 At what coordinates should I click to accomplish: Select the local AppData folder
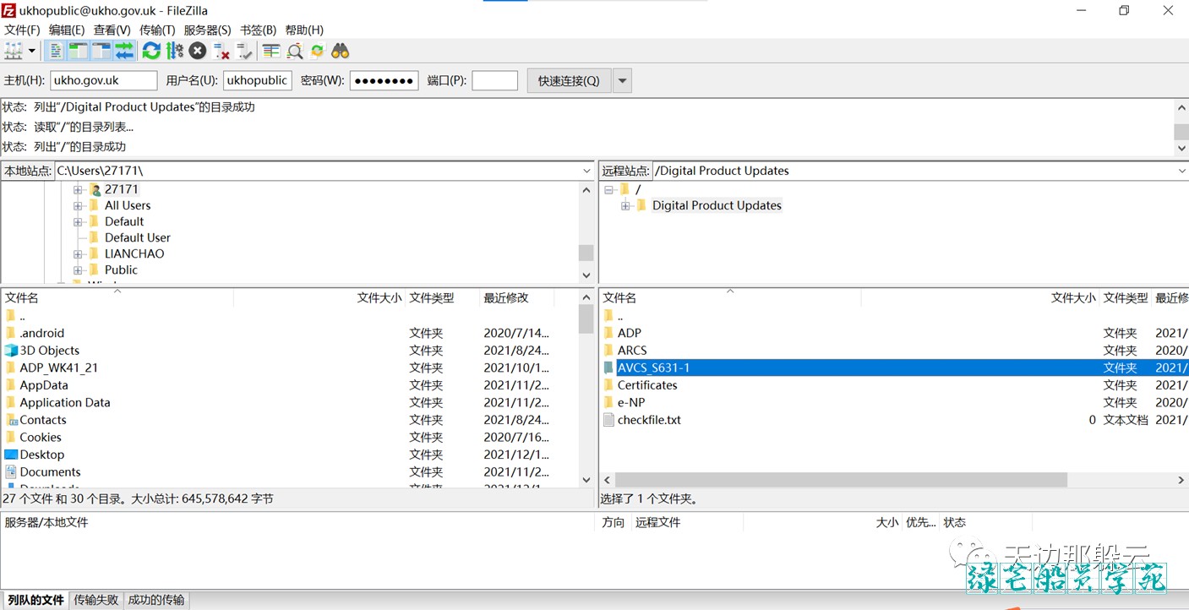point(43,384)
